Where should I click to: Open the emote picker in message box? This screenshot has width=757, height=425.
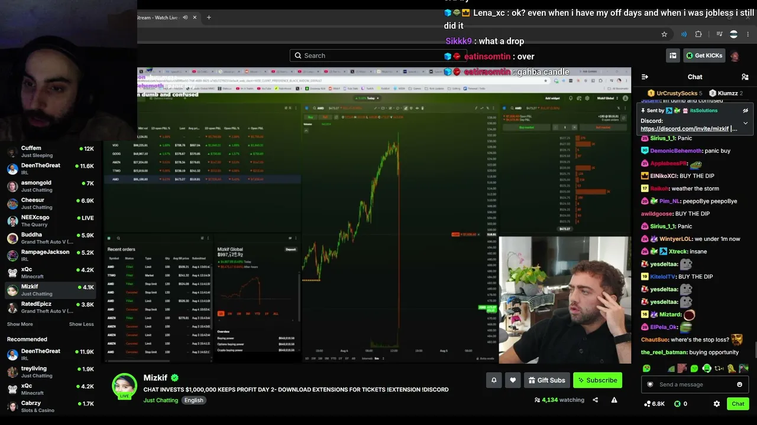point(739,384)
